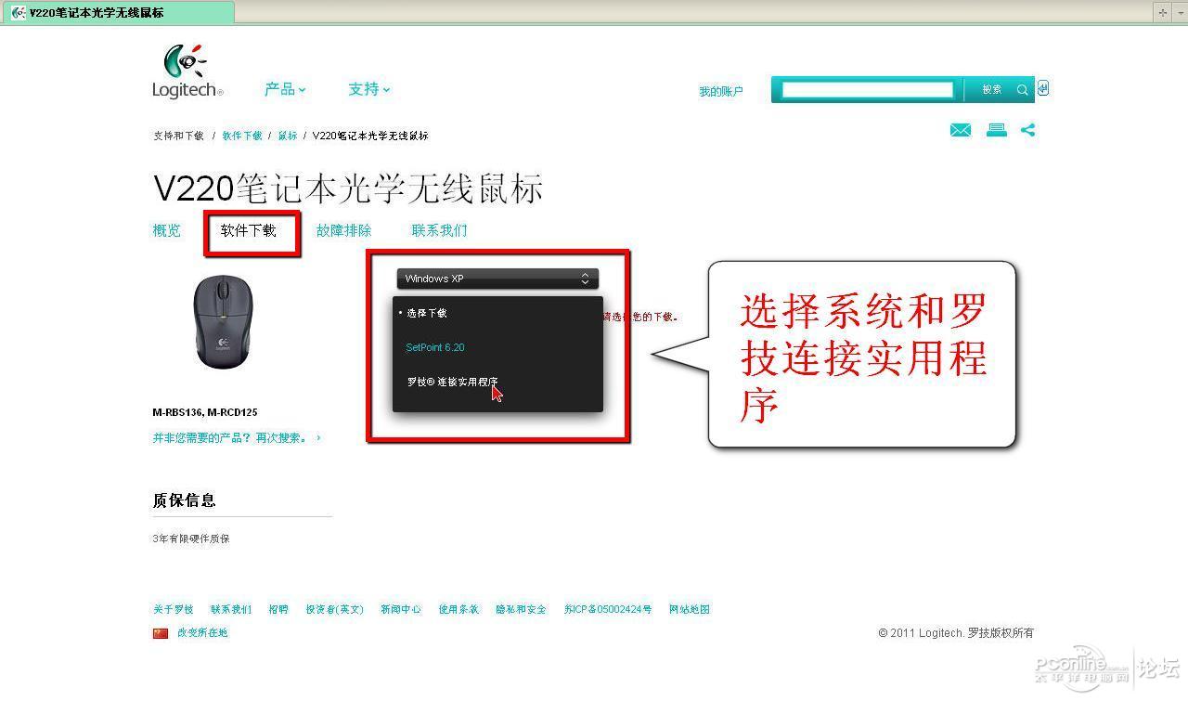
Task: Click the 支持和下载 breadcrumb
Action: click(x=178, y=136)
